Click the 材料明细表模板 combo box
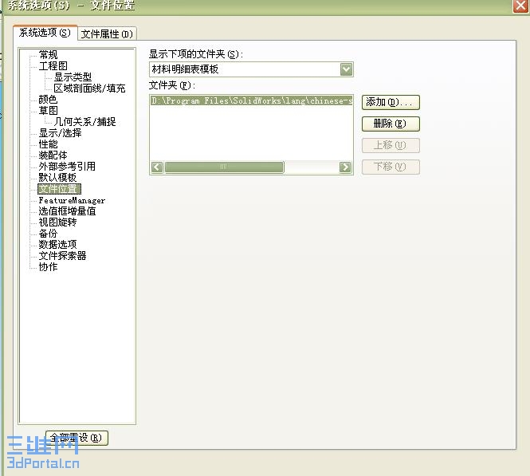Viewport: 530px width, 476px height. point(251,69)
